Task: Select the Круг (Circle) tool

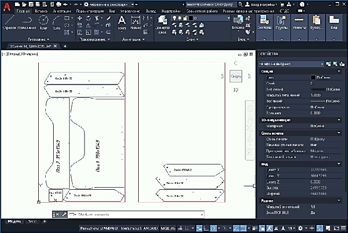Action: point(43,22)
